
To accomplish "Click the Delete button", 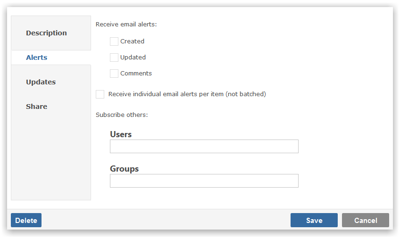I will [x=26, y=220].
